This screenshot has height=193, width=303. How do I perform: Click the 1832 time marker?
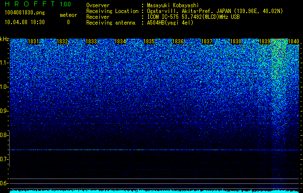(x=63, y=41)
